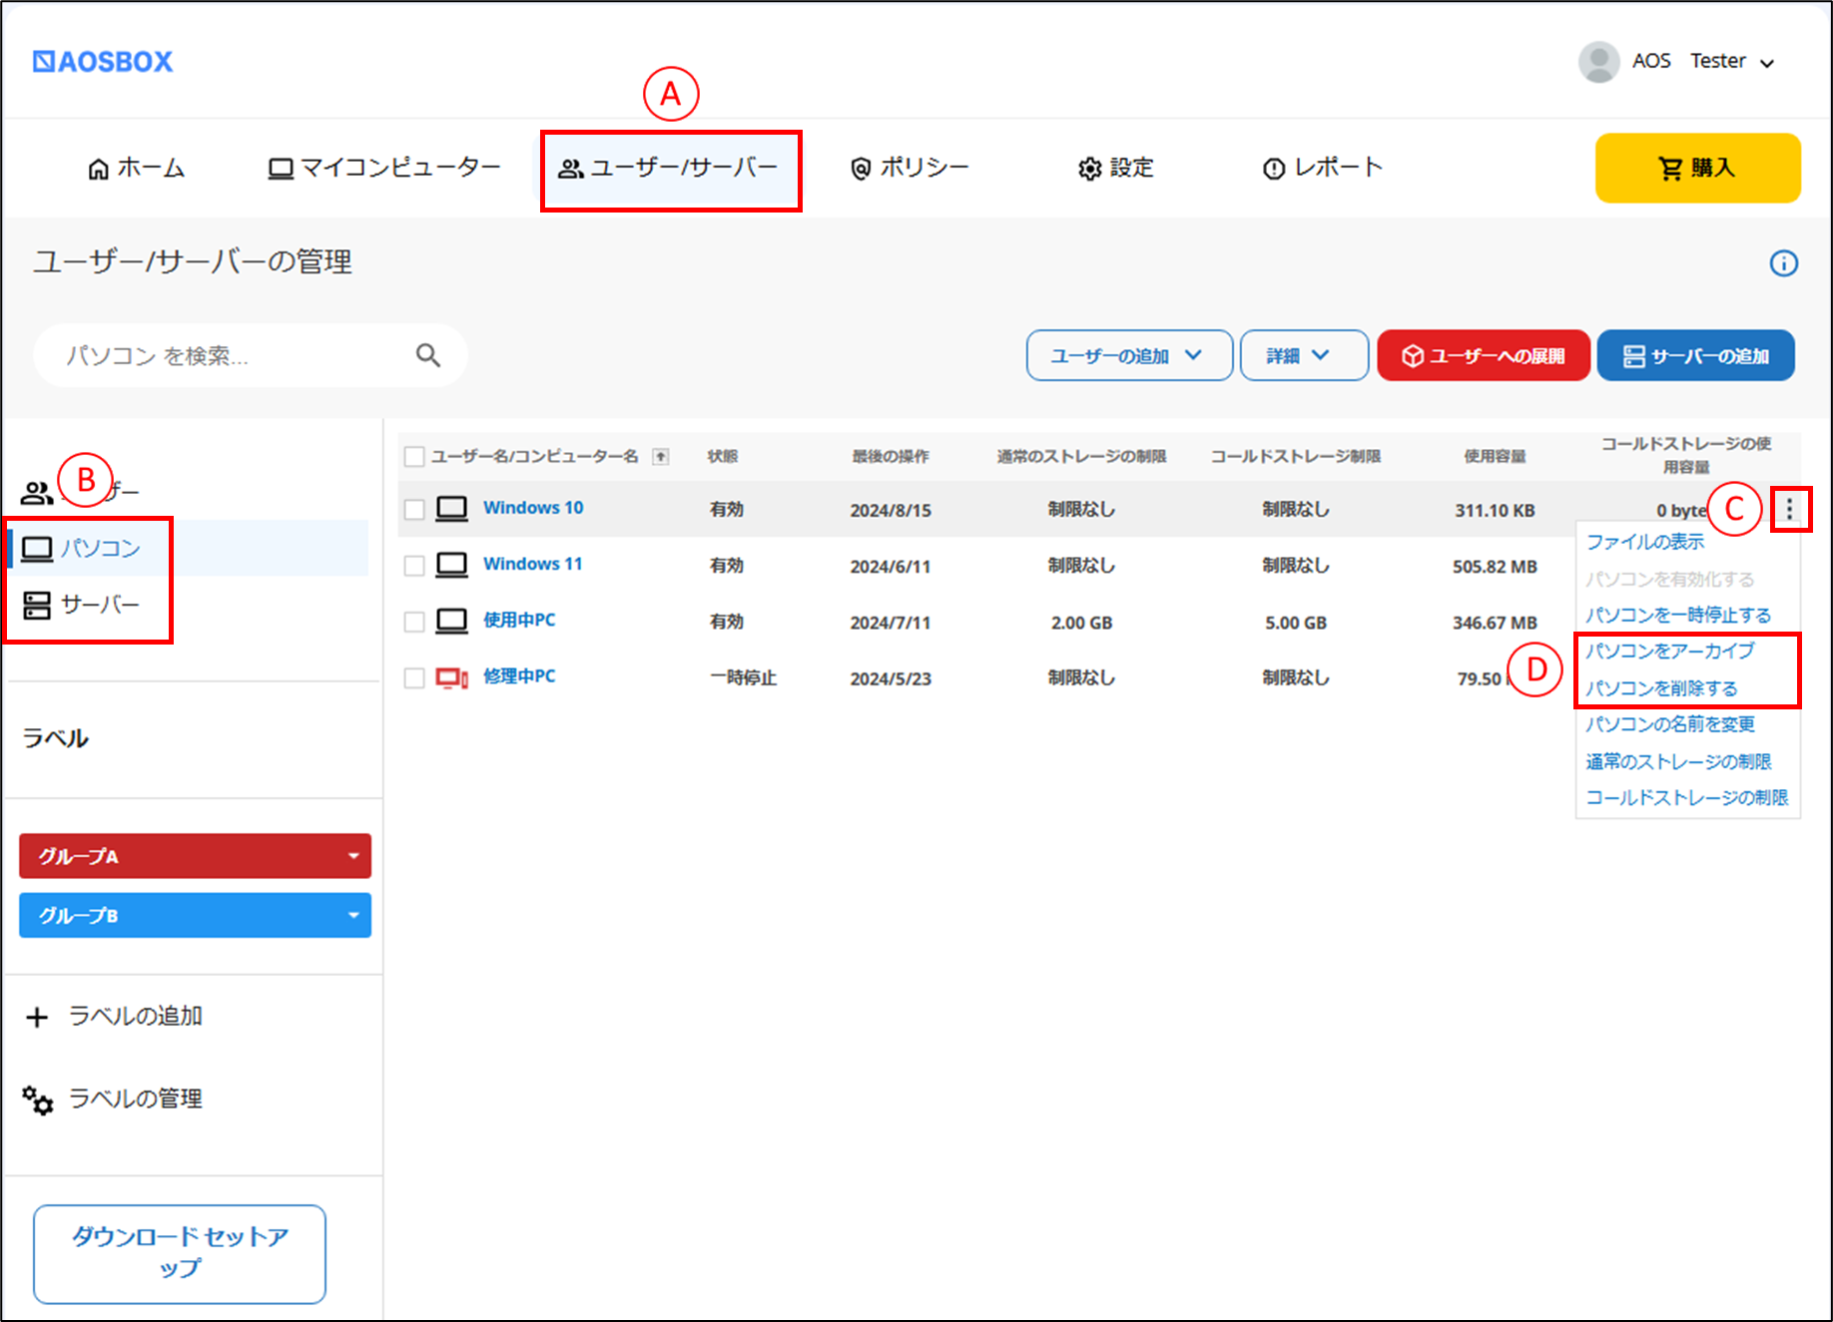Switch to the ポリシー tab

coord(910,168)
